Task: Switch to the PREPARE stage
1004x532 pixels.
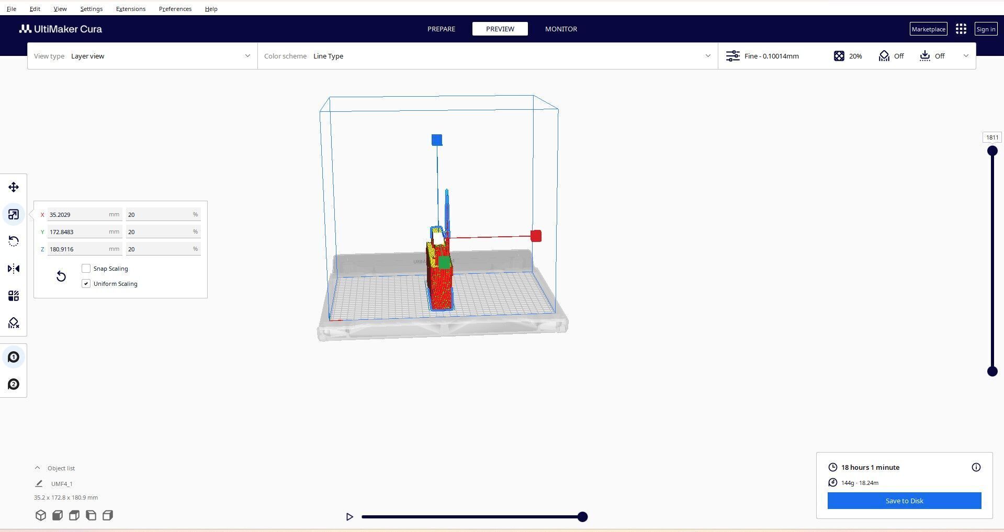Action: tap(441, 29)
